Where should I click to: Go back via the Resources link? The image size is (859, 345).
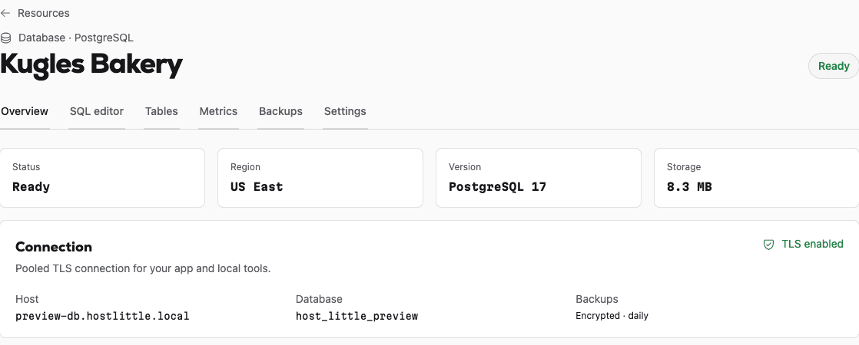pos(43,13)
